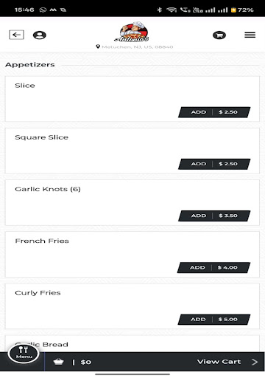Image resolution: width=265 pixels, height=378 pixels.
Task: Select the Metuchen, NJ location text
Action: [x=138, y=47]
